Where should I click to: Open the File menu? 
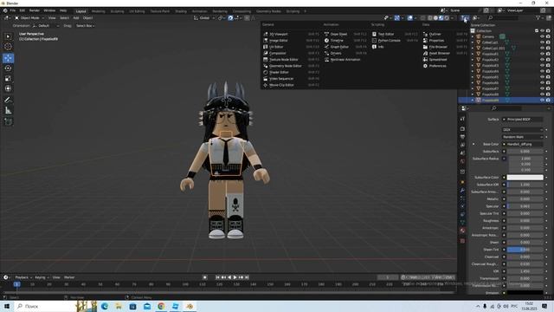tap(13, 10)
